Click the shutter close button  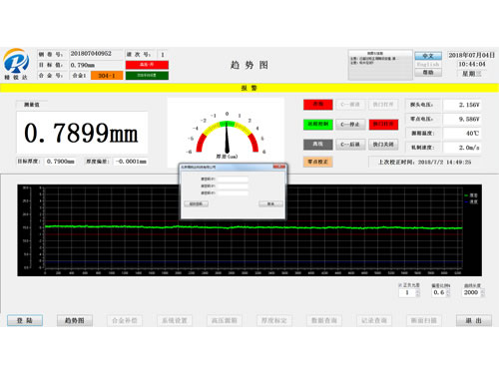pos(383,145)
